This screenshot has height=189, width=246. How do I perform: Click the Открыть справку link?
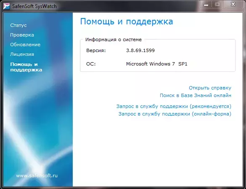(x=210, y=88)
